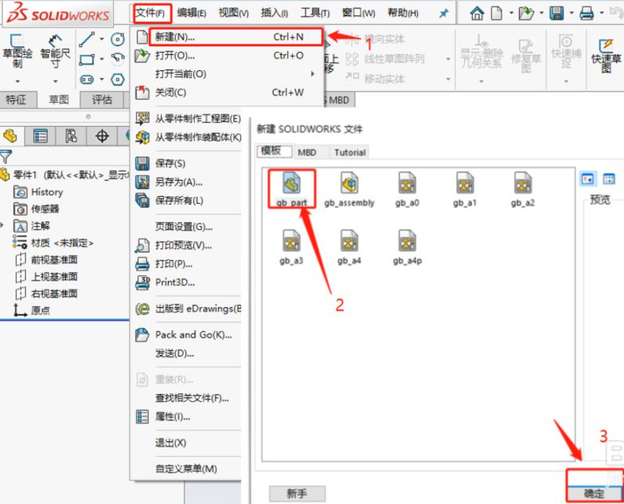Viewport: 624px width, 504px height.
Task: Open the 工具(T) Tools menu
Action: pyautogui.click(x=315, y=13)
